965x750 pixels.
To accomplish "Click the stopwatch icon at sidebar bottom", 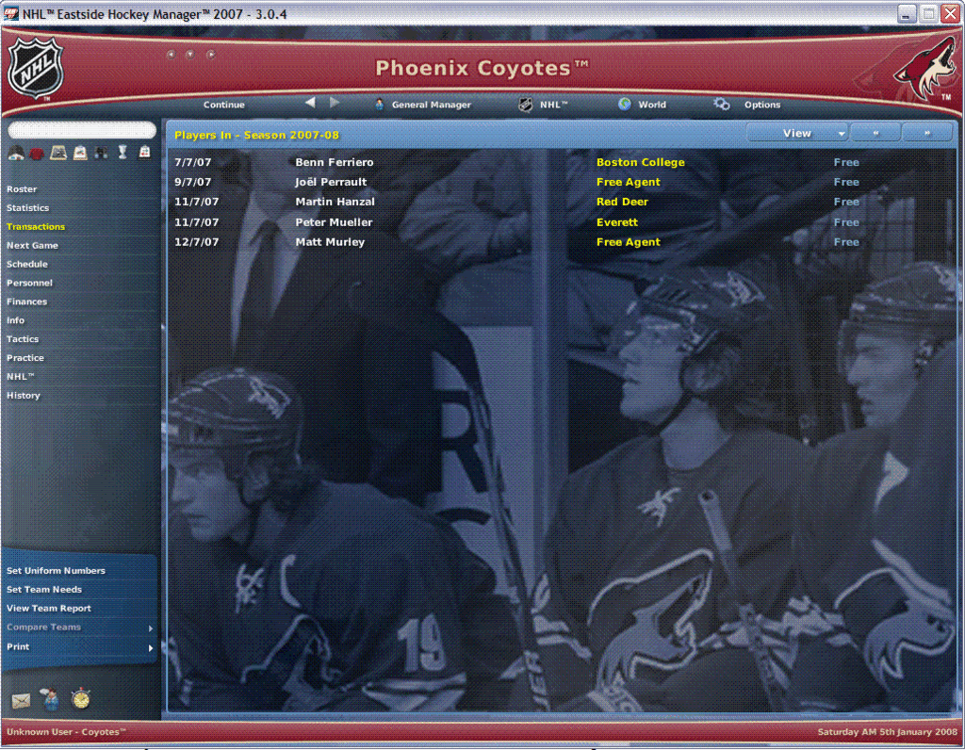I will (x=81, y=698).
